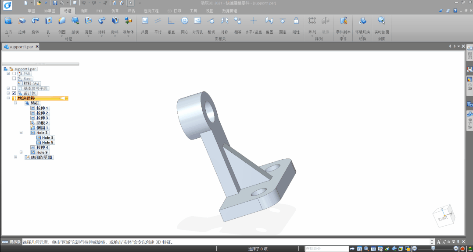The image size is (473, 252).
Task: Apply the 平行 parallel face relation
Action: pyautogui.click(x=158, y=25)
